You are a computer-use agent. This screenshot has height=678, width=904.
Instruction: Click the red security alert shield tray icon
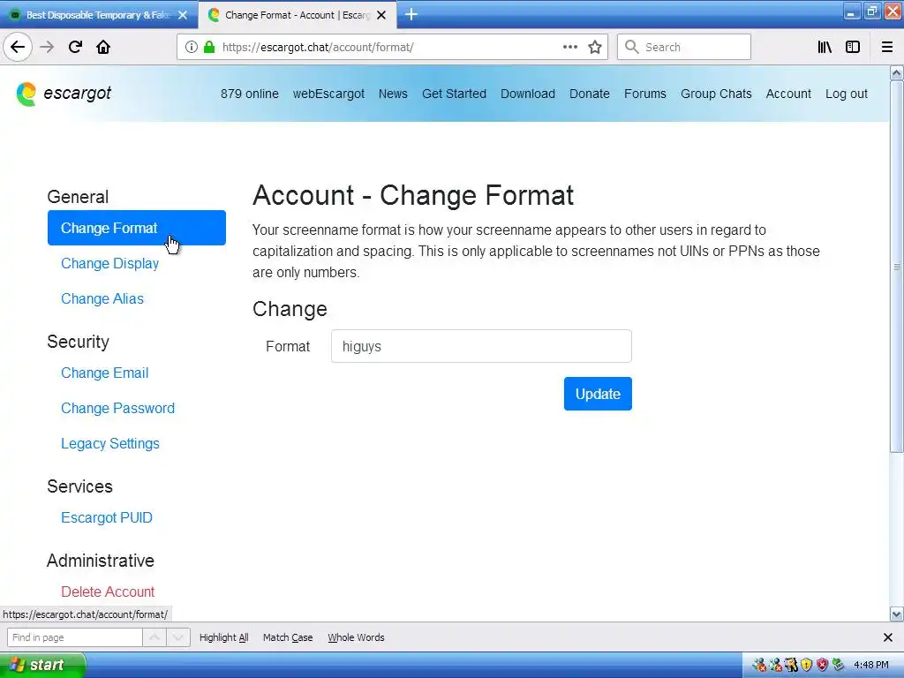pos(823,666)
